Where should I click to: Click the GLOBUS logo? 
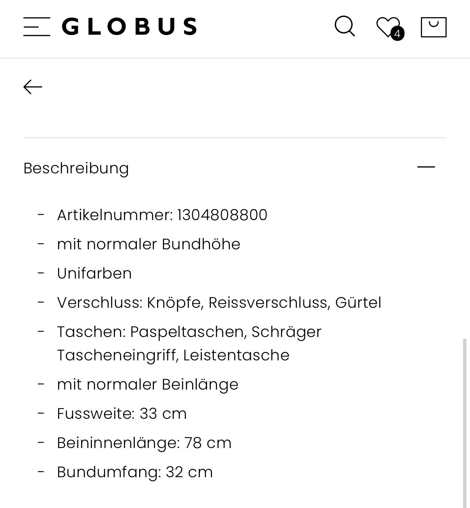[129, 26]
